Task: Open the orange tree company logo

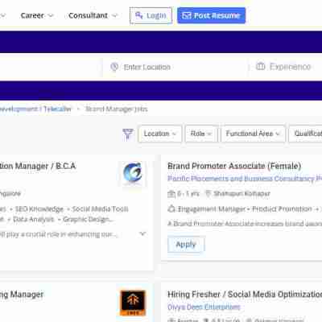Action: coord(133,303)
